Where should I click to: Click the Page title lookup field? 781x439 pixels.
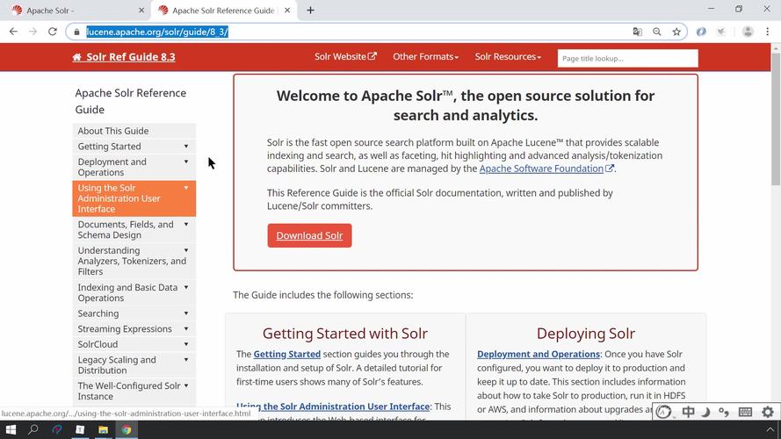tap(627, 58)
